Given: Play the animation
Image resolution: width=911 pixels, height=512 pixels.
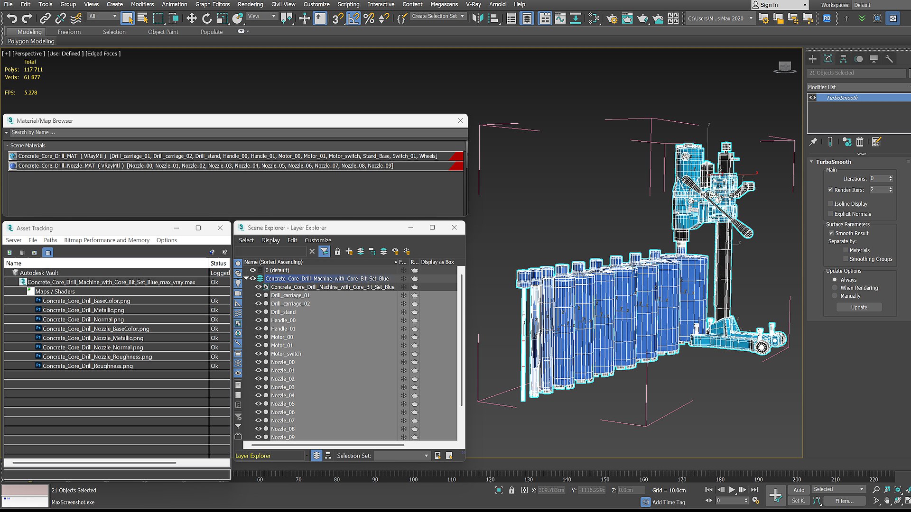Looking at the screenshot, I should tap(732, 490).
